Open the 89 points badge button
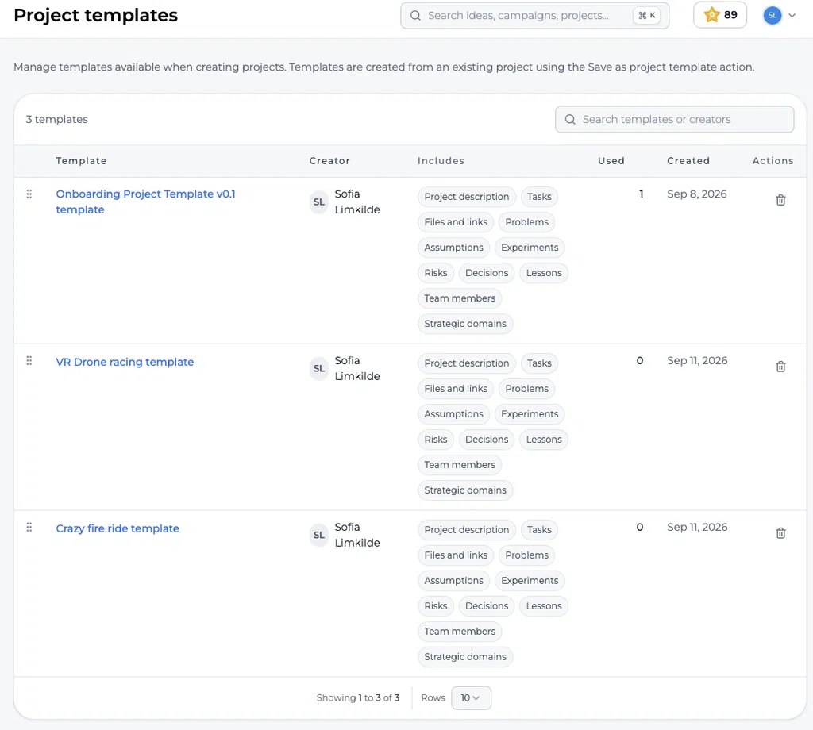 click(x=719, y=15)
